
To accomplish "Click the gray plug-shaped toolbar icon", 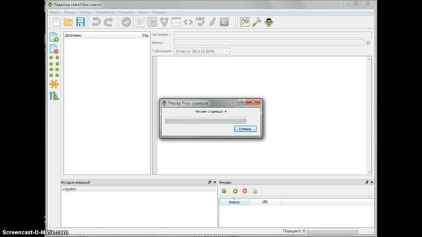I will click(x=164, y=22).
